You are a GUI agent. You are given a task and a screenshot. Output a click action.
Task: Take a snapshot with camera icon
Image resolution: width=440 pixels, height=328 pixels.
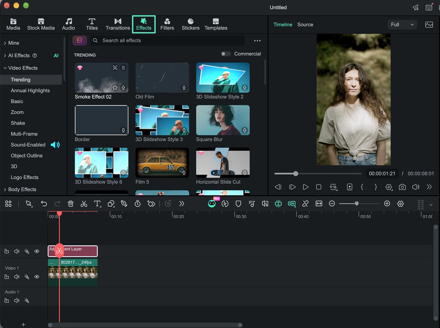(x=402, y=187)
